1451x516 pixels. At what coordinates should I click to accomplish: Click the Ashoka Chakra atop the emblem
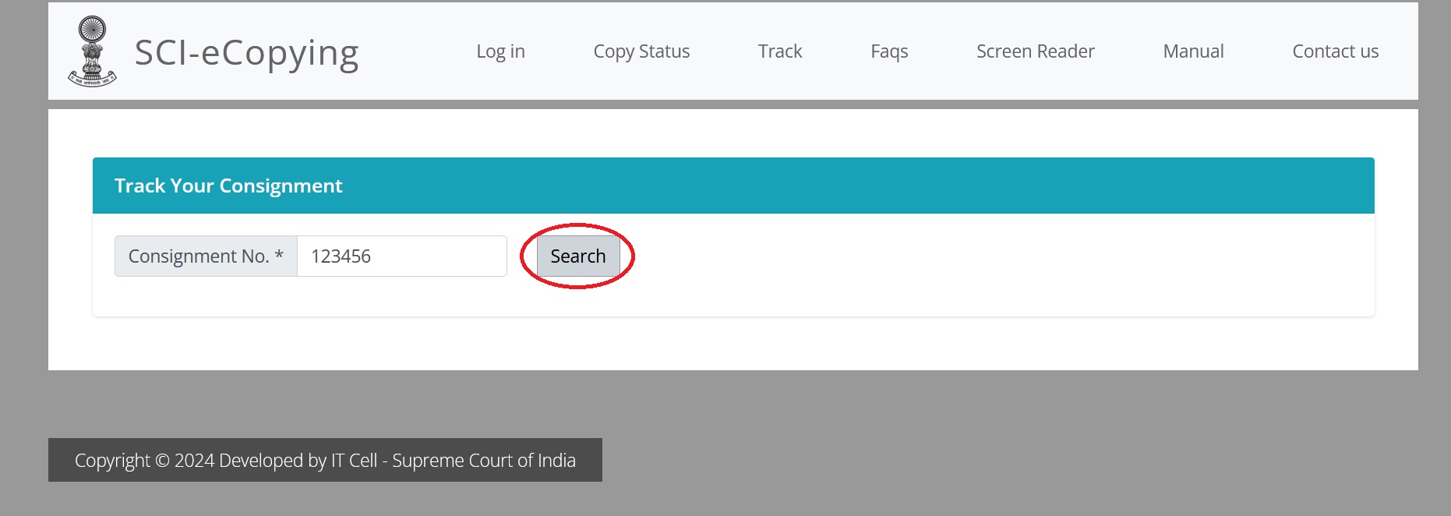[92, 30]
